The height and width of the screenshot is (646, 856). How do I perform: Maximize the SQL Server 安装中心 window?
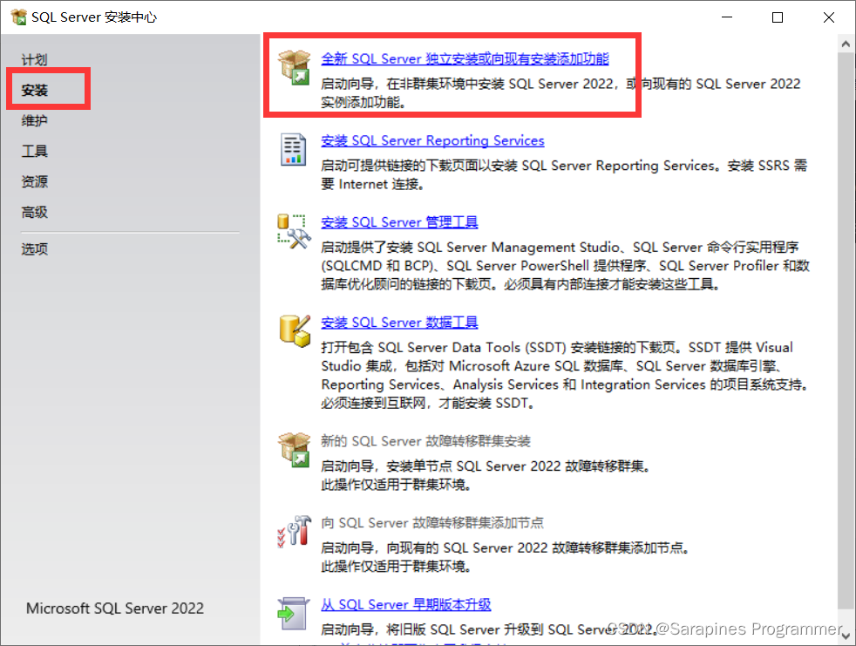(778, 17)
